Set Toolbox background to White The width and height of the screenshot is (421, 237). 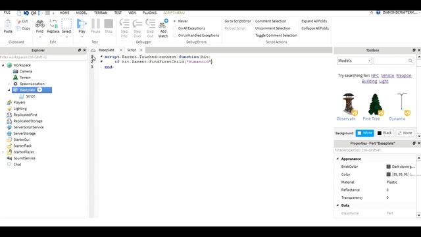tap(364, 133)
